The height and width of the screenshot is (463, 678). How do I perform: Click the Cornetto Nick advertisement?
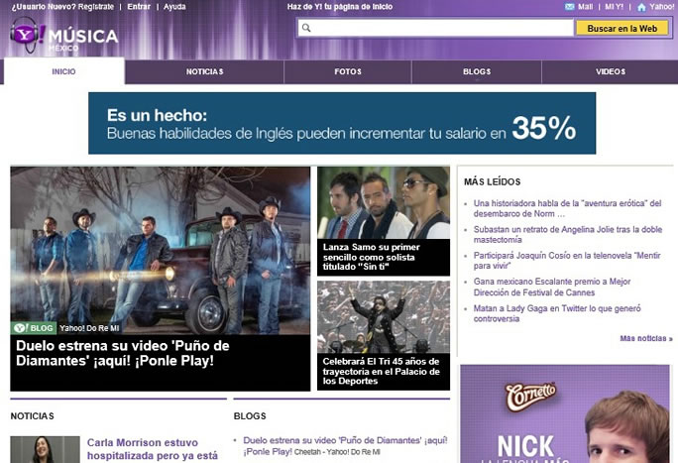(565, 413)
